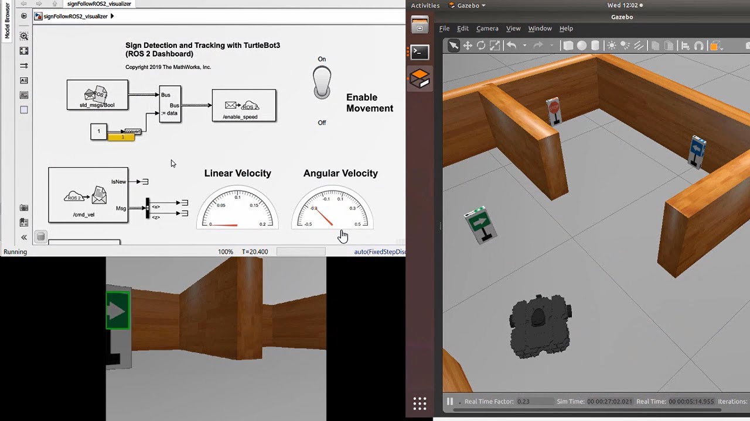
Task: Add a directional light in Gazebo
Action: [x=639, y=46]
